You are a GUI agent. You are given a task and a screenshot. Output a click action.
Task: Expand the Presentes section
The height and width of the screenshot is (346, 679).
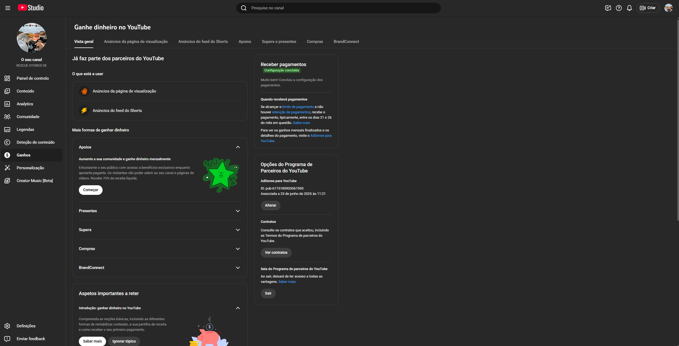click(238, 211)
